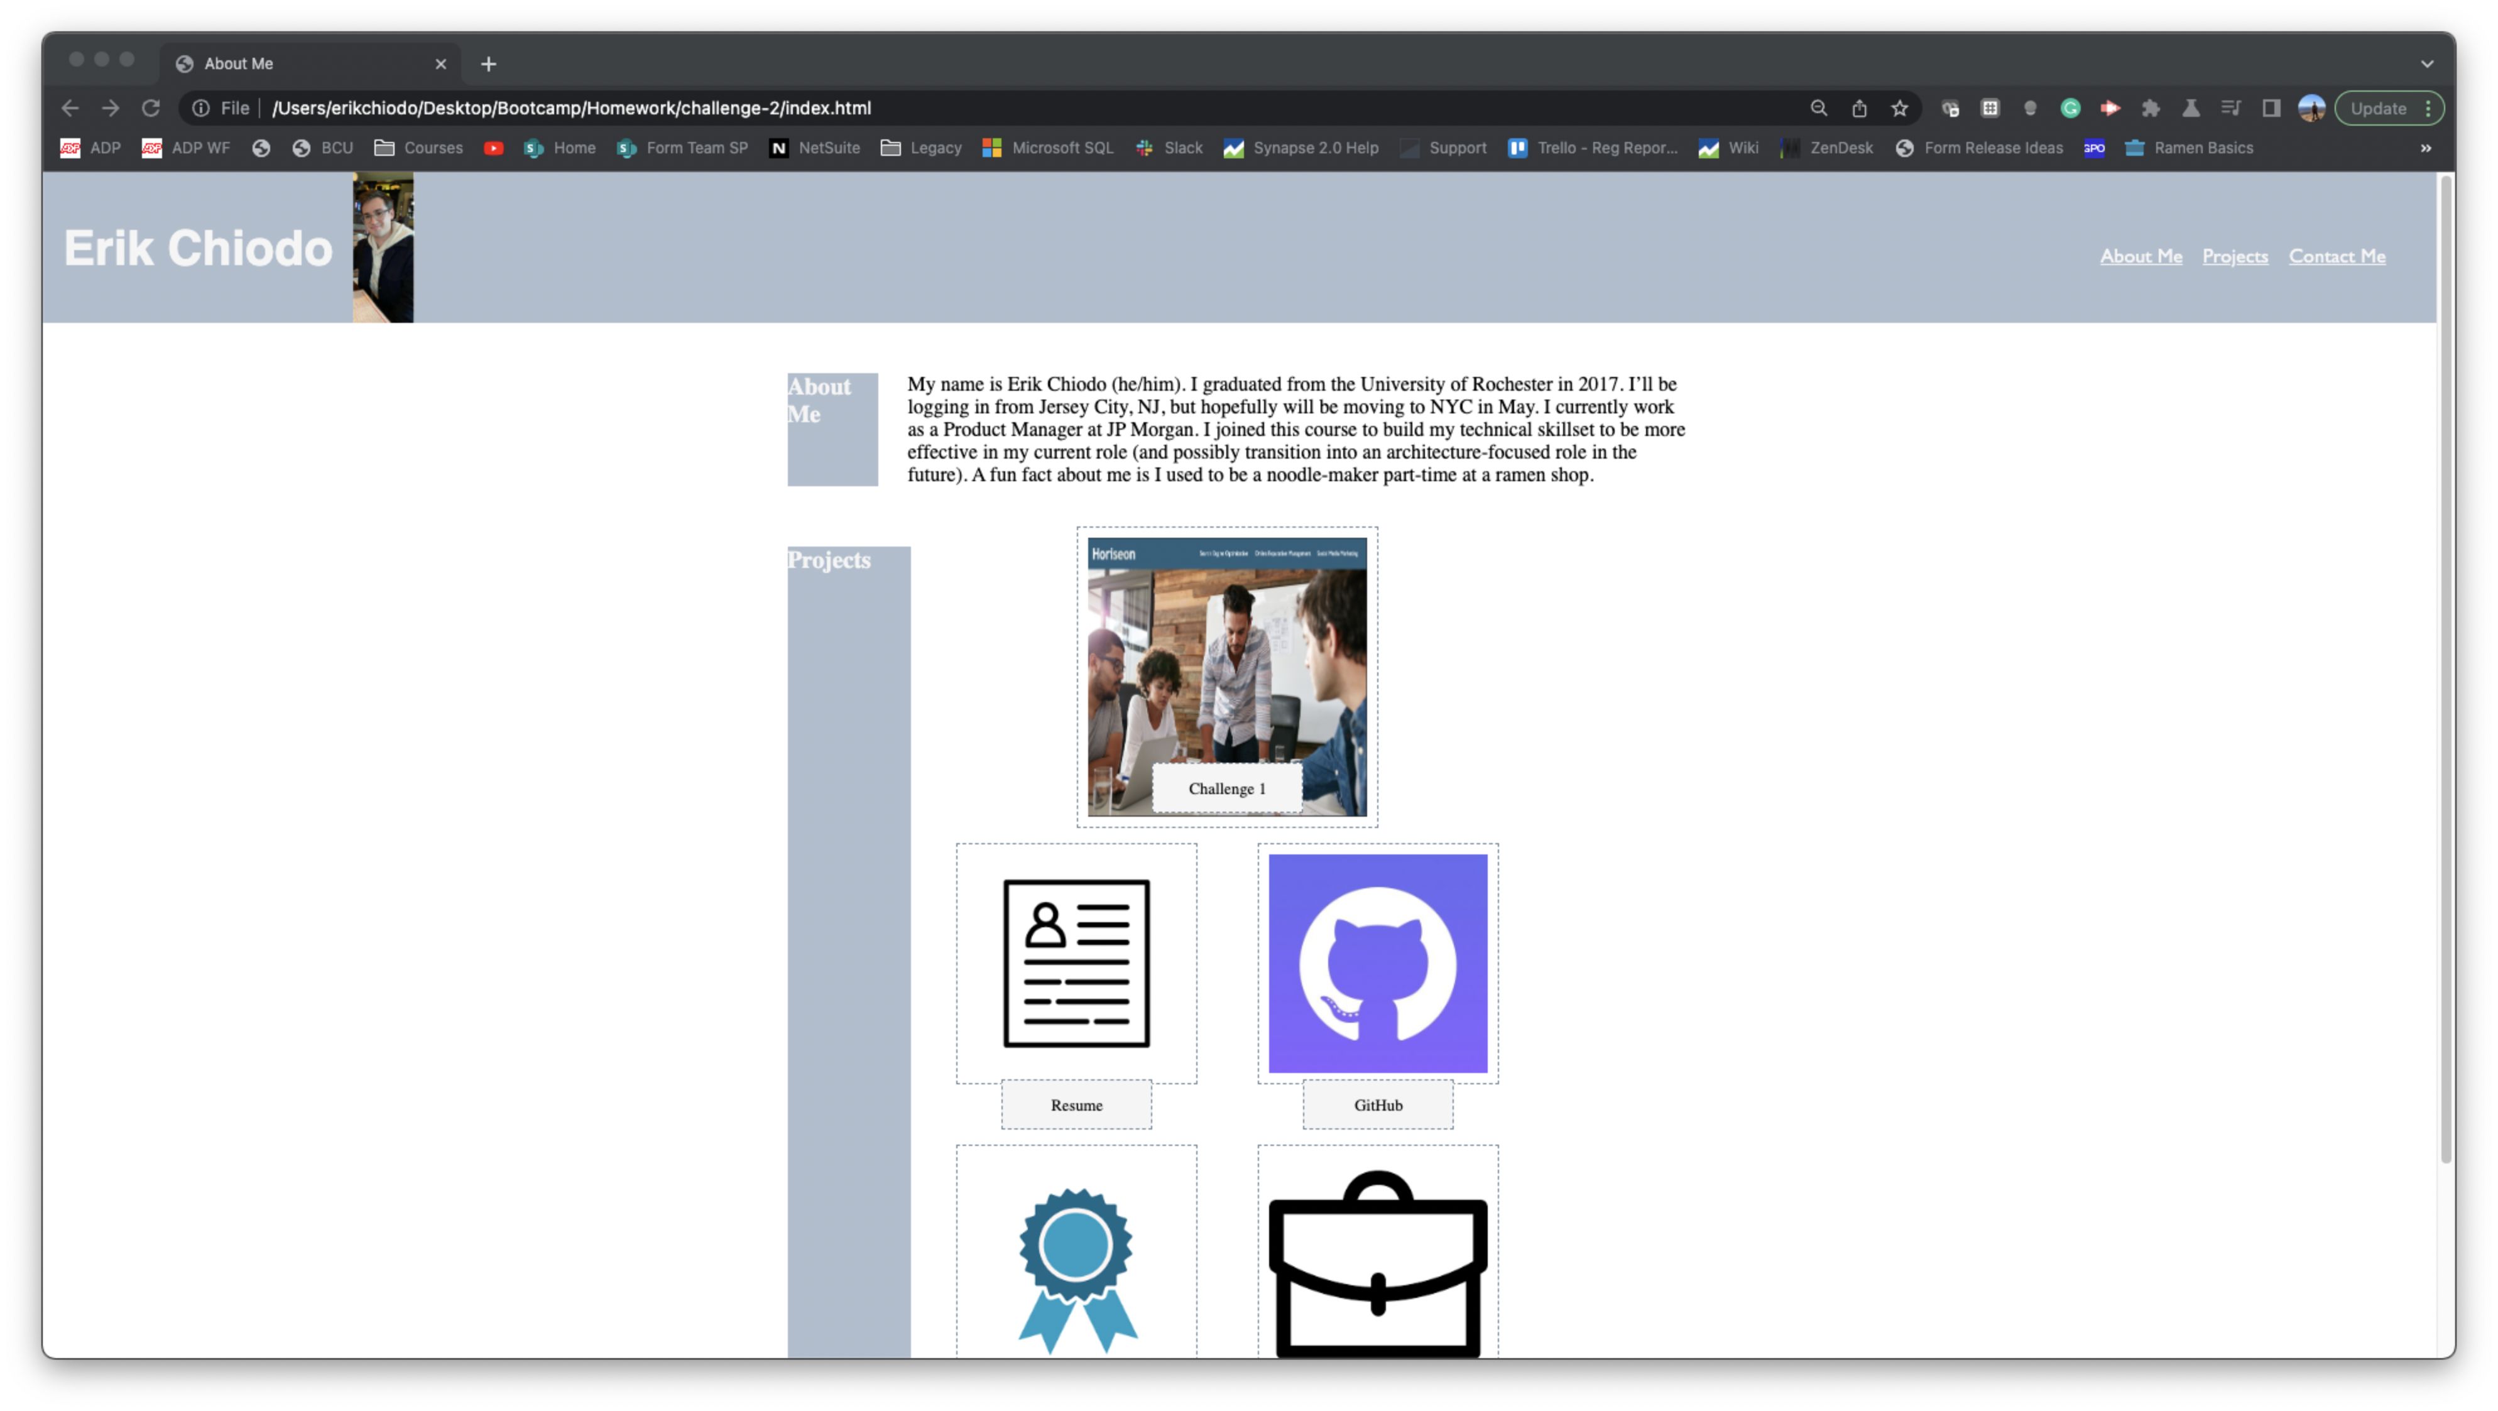Open the ZenDesk bookmark
The image size is (2498, 1411).
tap(1827, 148)
